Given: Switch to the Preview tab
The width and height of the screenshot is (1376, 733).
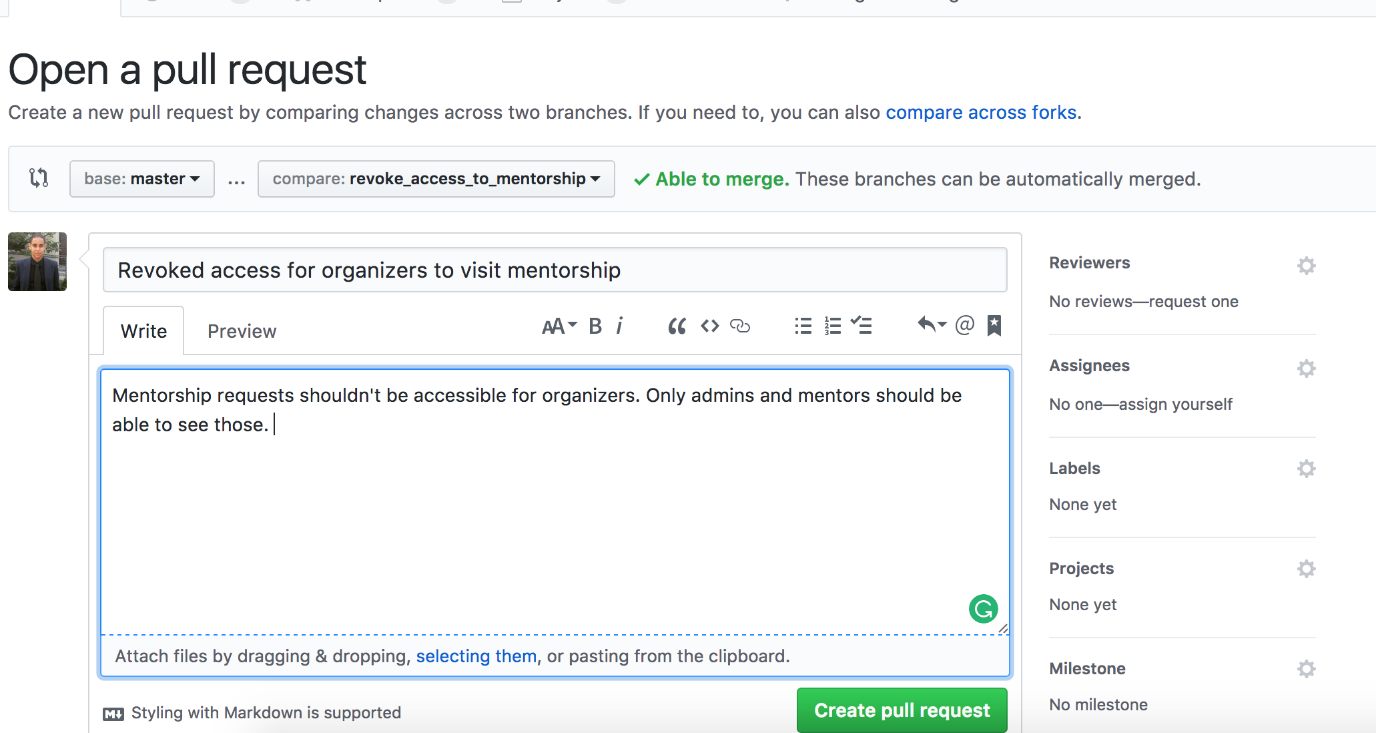Looking at the screenshot, I should pos(242,331).
